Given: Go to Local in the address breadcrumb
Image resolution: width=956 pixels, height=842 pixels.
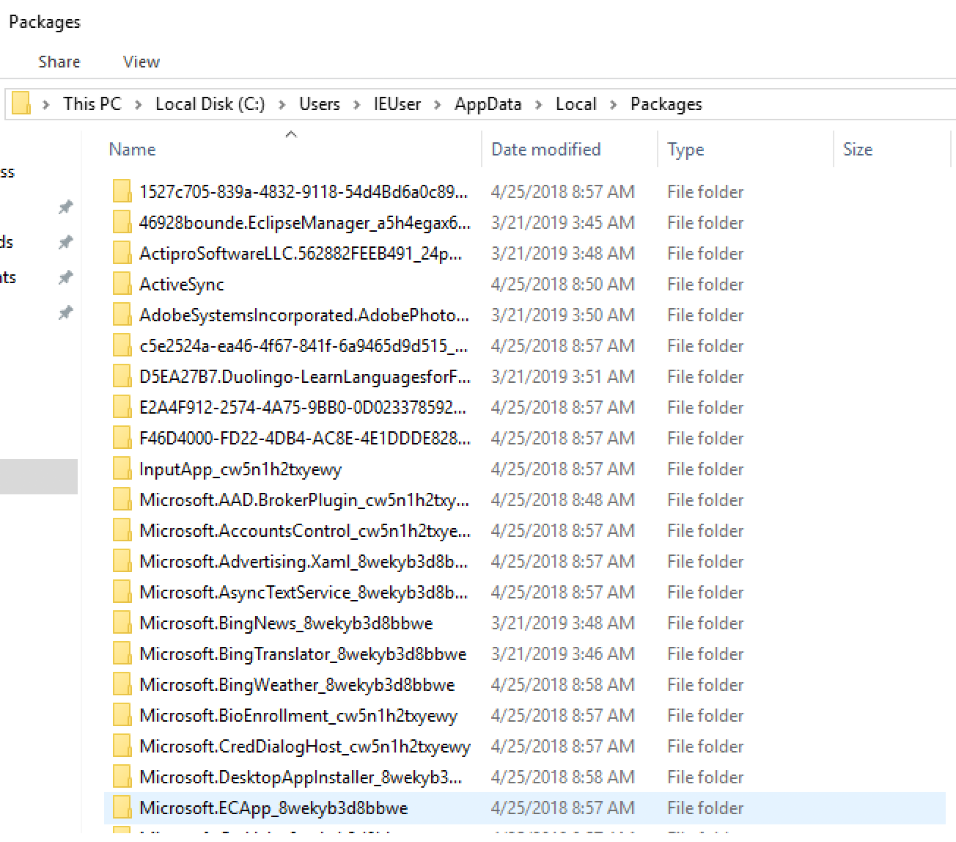Looking at the screenshot, I should point(576,104).
